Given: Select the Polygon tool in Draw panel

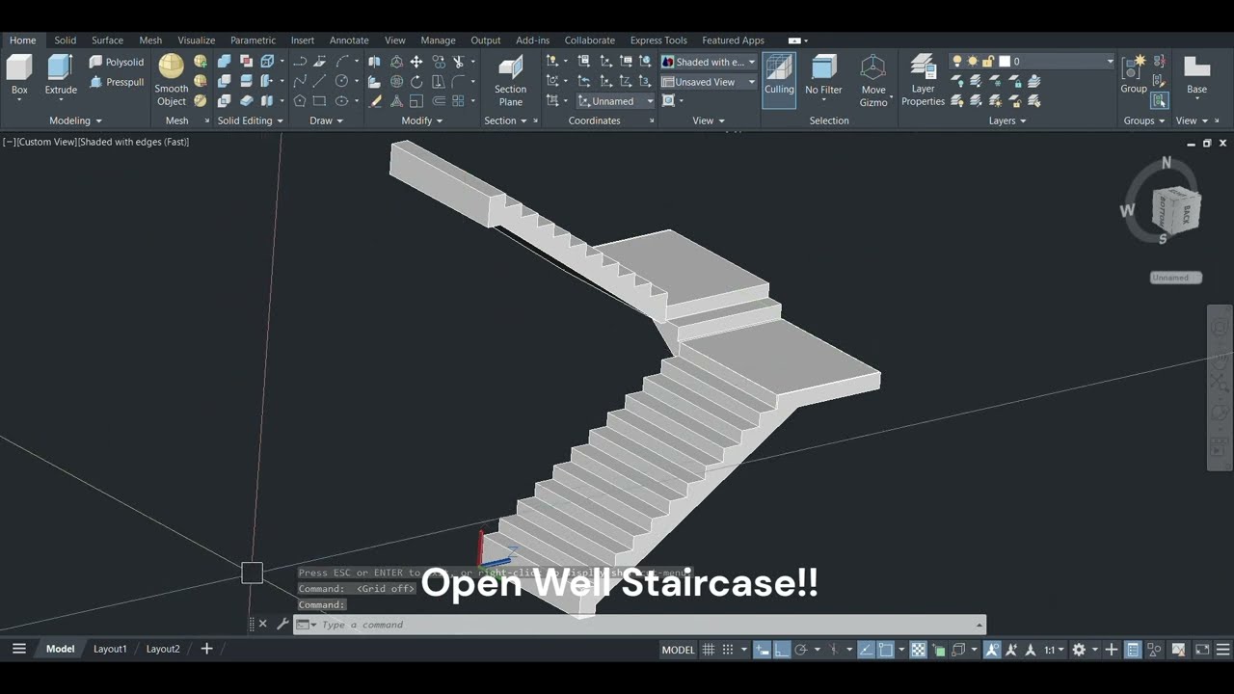Looking at the screenshot, I should coord(299,101).
